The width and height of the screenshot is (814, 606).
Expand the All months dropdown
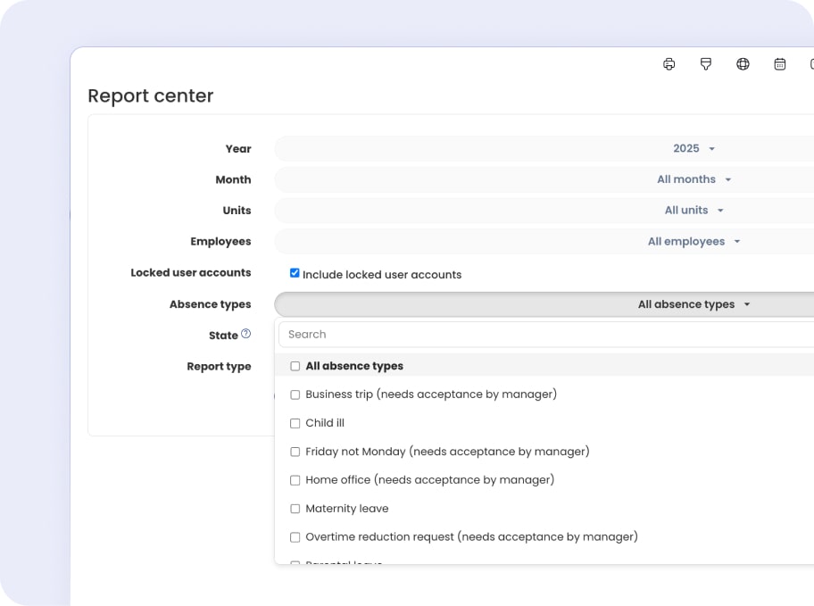pyautogui.click(x=694, y=179)
